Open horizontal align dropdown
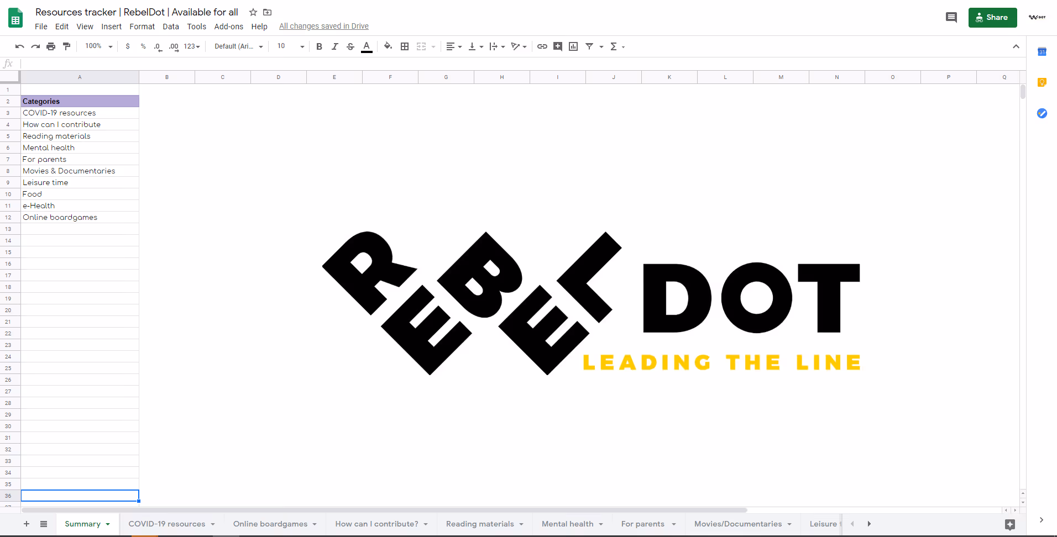This screenshot has width=1057, height=537. [x=454, y=46]
